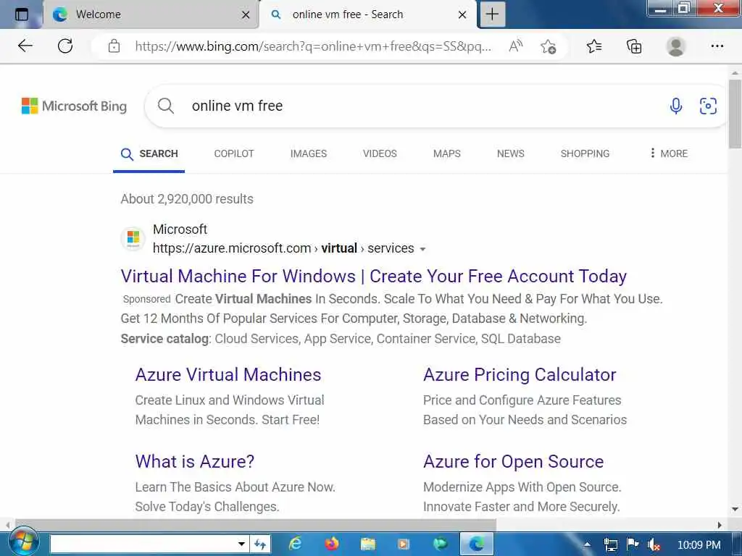The image size is (742, 556).
Task: Open Windows Explorer folder in taskbar
Action: point(367,544)
